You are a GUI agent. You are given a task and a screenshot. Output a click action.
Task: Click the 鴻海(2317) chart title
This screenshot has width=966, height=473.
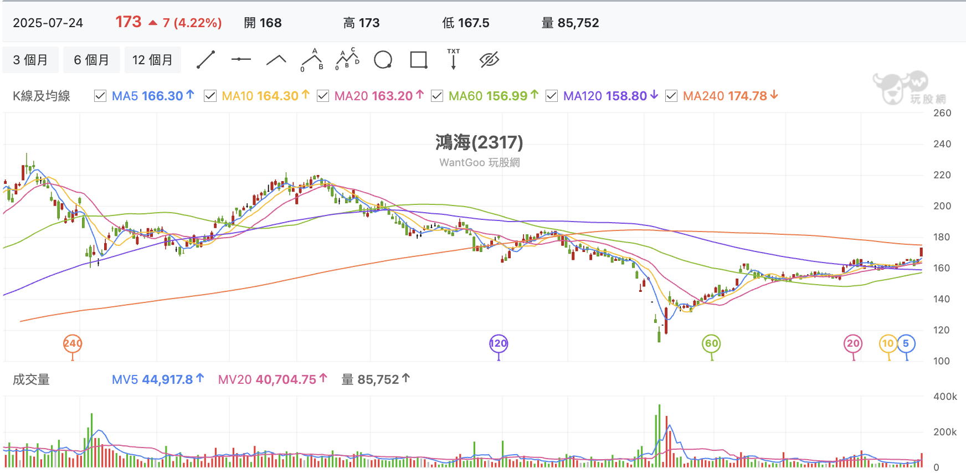pos(479,142)
